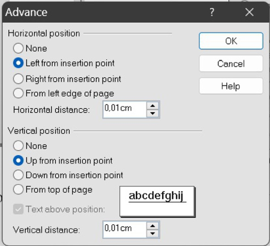Click the question mark help icon in title bar

pyautogui.click(x=212, y=12)
